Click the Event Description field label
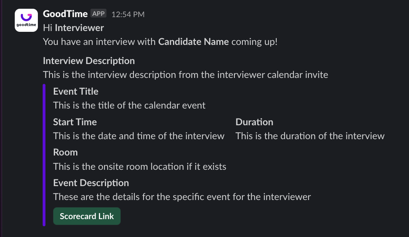409x237 pixels. point(91,183)
